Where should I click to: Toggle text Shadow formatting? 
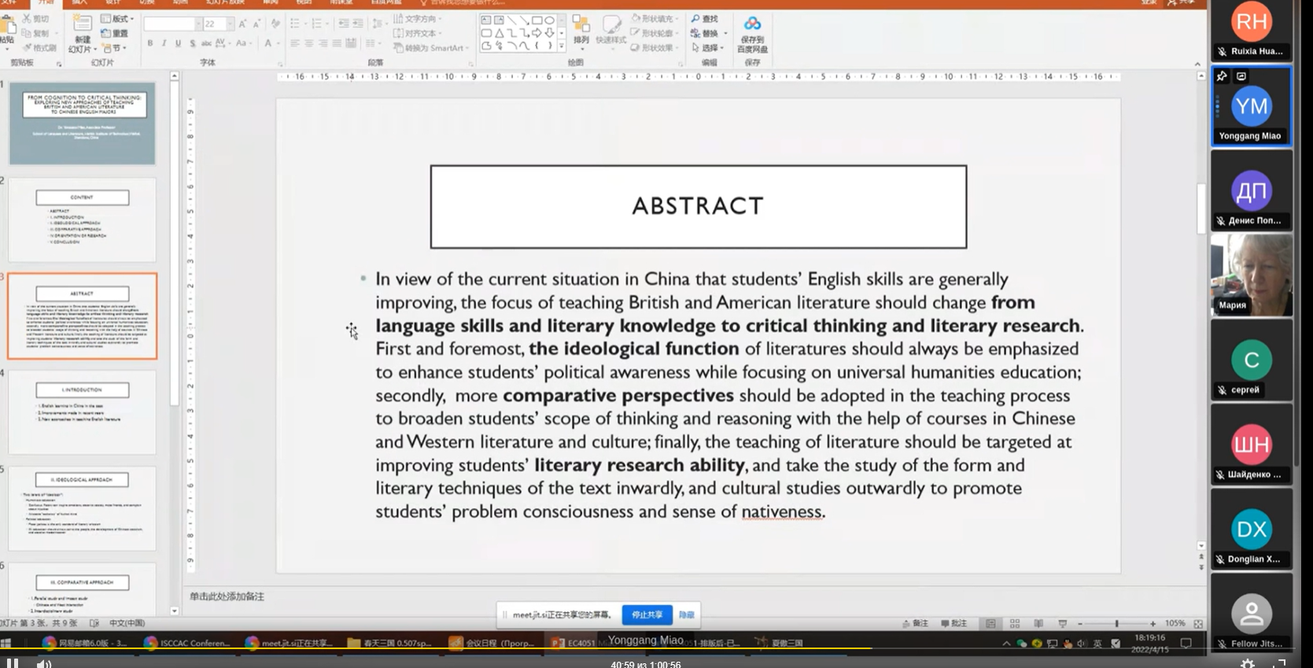point(193,43)
